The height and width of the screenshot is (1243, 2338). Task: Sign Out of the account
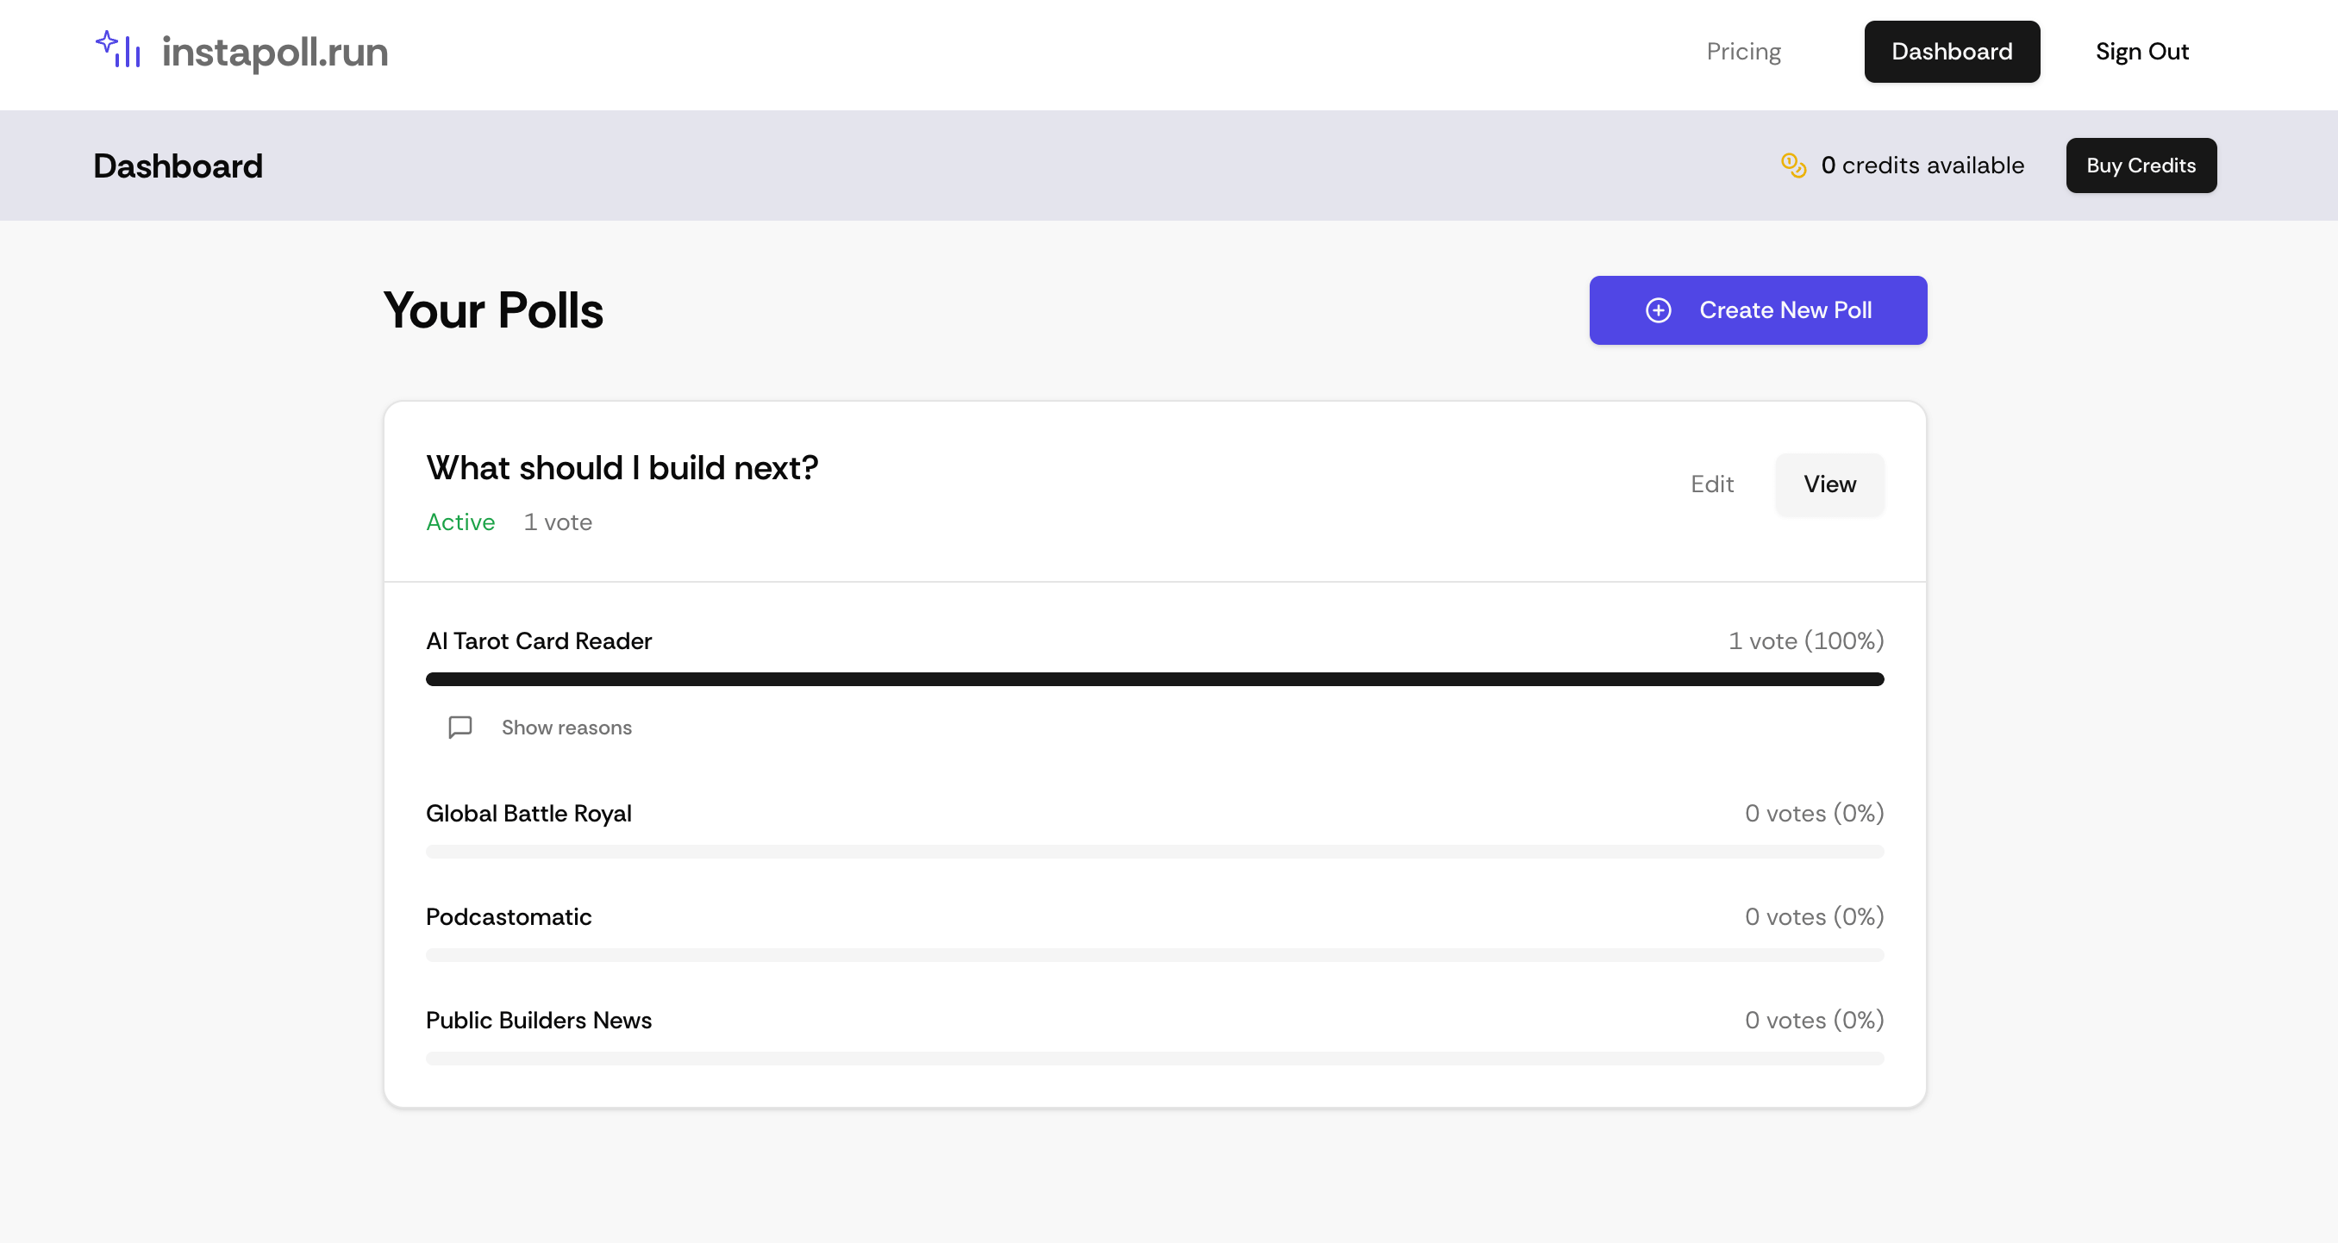(x=2141, y=52)
